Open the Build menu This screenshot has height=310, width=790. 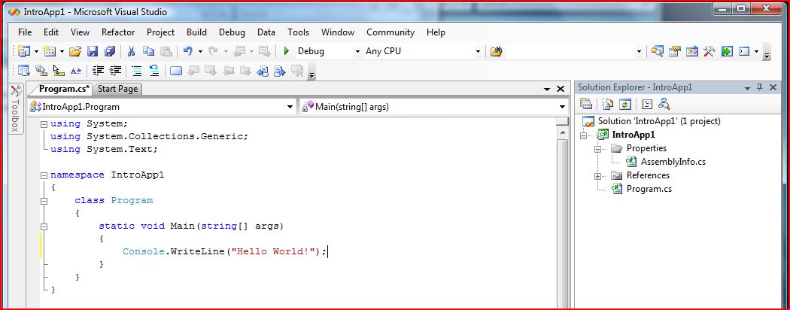(196, 32)
